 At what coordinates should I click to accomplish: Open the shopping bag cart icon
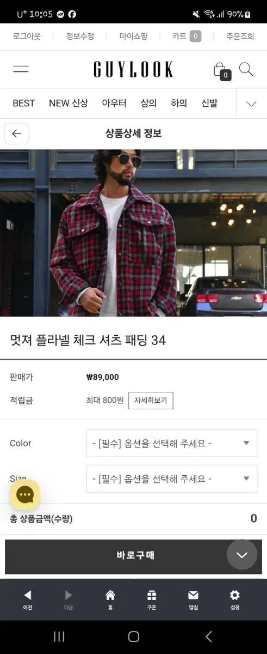click(x=221, y=70)
